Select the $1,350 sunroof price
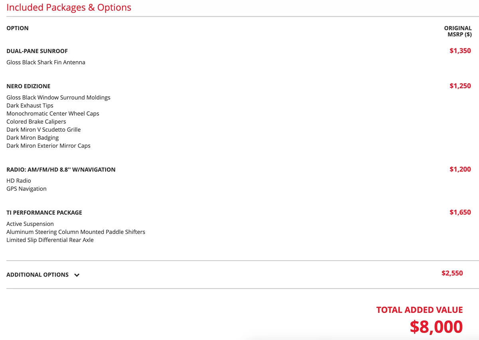This screenshot has height=340, width=479. coord(460,51)
